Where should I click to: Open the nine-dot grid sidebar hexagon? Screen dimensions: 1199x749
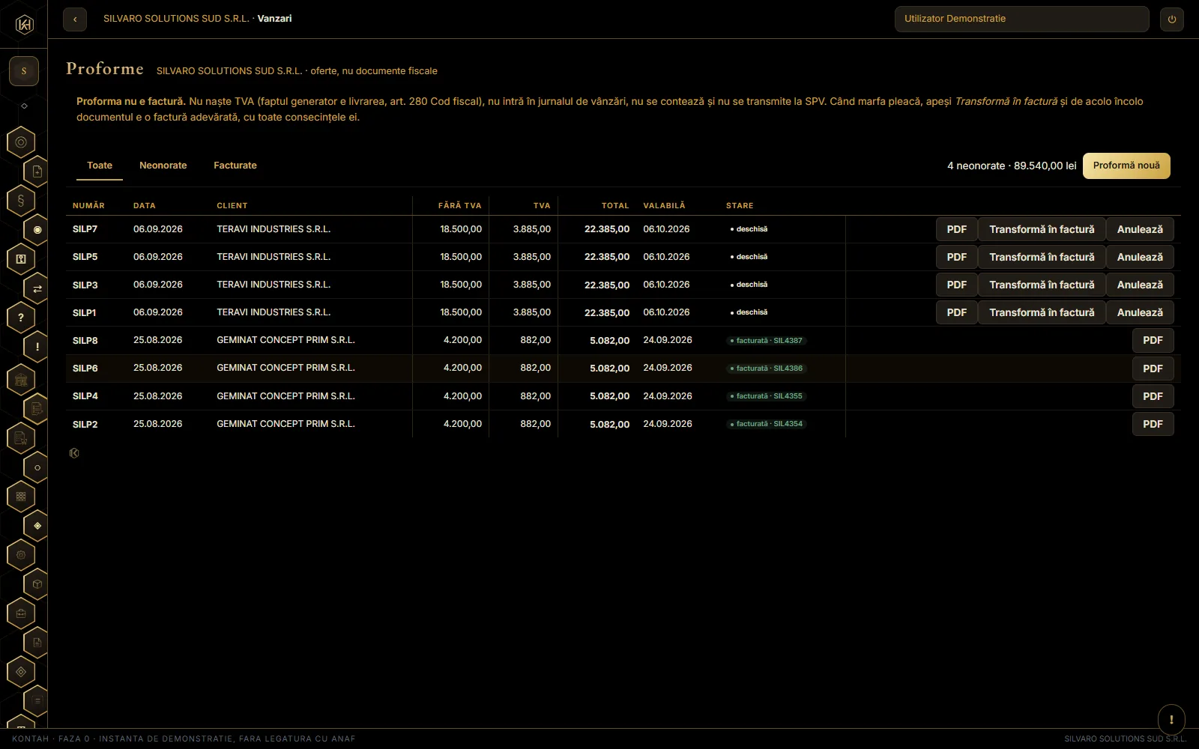(21, 497)
